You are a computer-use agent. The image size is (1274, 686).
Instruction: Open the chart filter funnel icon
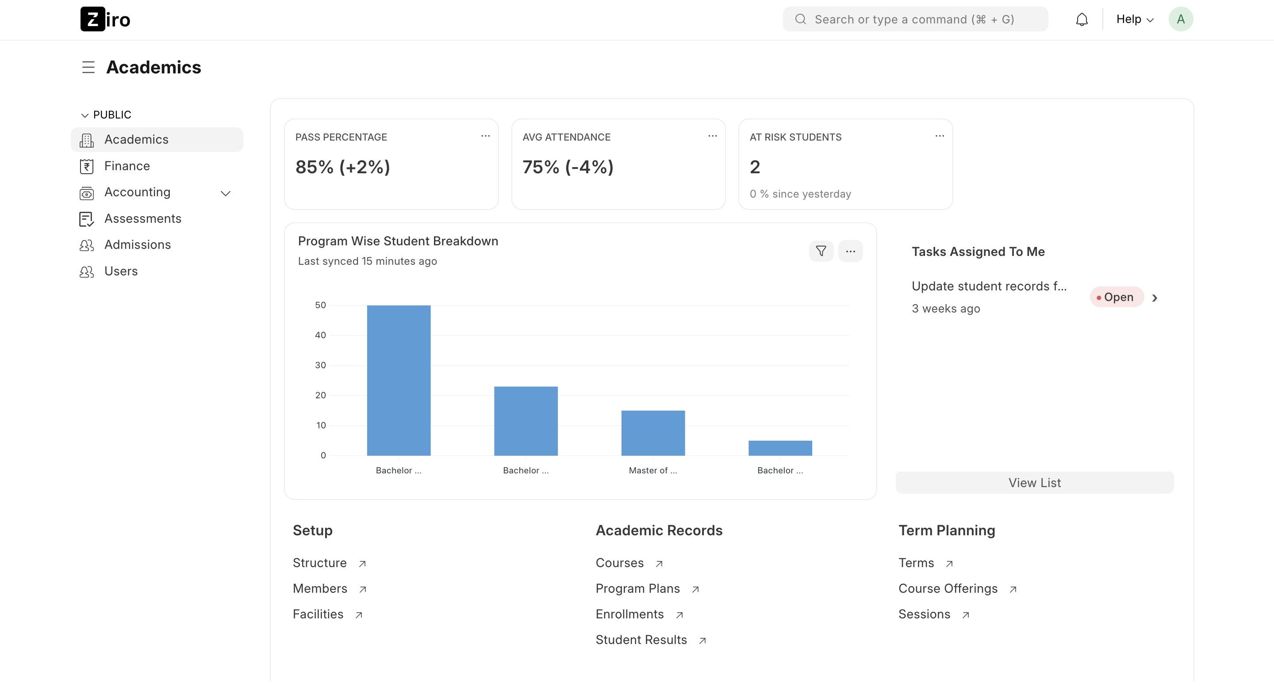click(821, 251)
